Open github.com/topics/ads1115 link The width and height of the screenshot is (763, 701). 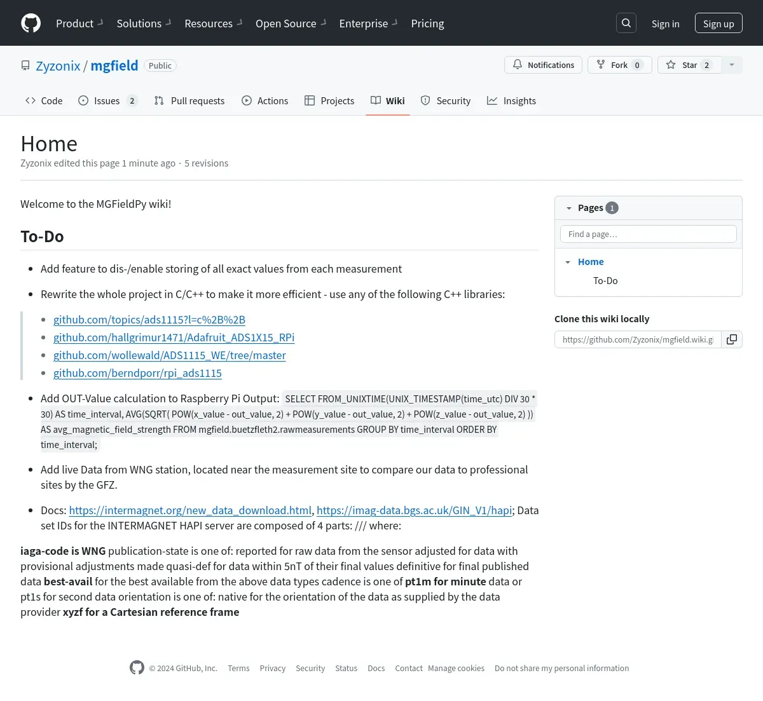(x=149, y=320)
